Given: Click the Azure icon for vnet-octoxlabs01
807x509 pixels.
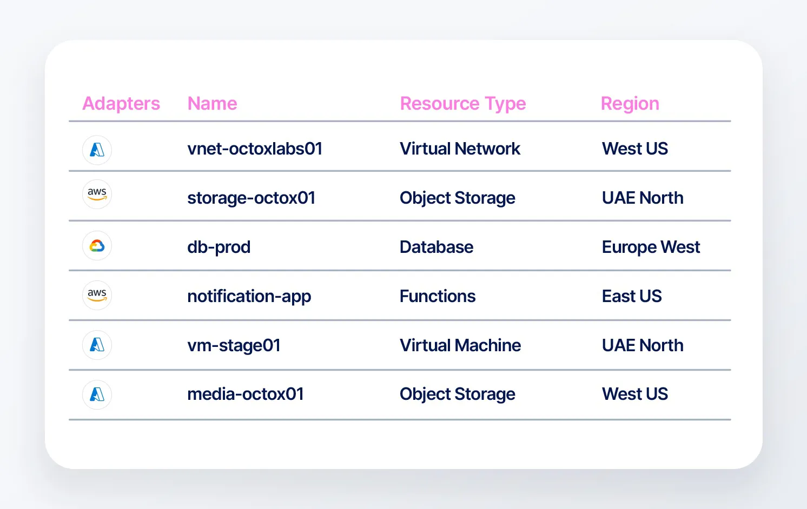Looking at the screenshot, I should [x=97, y=150].
